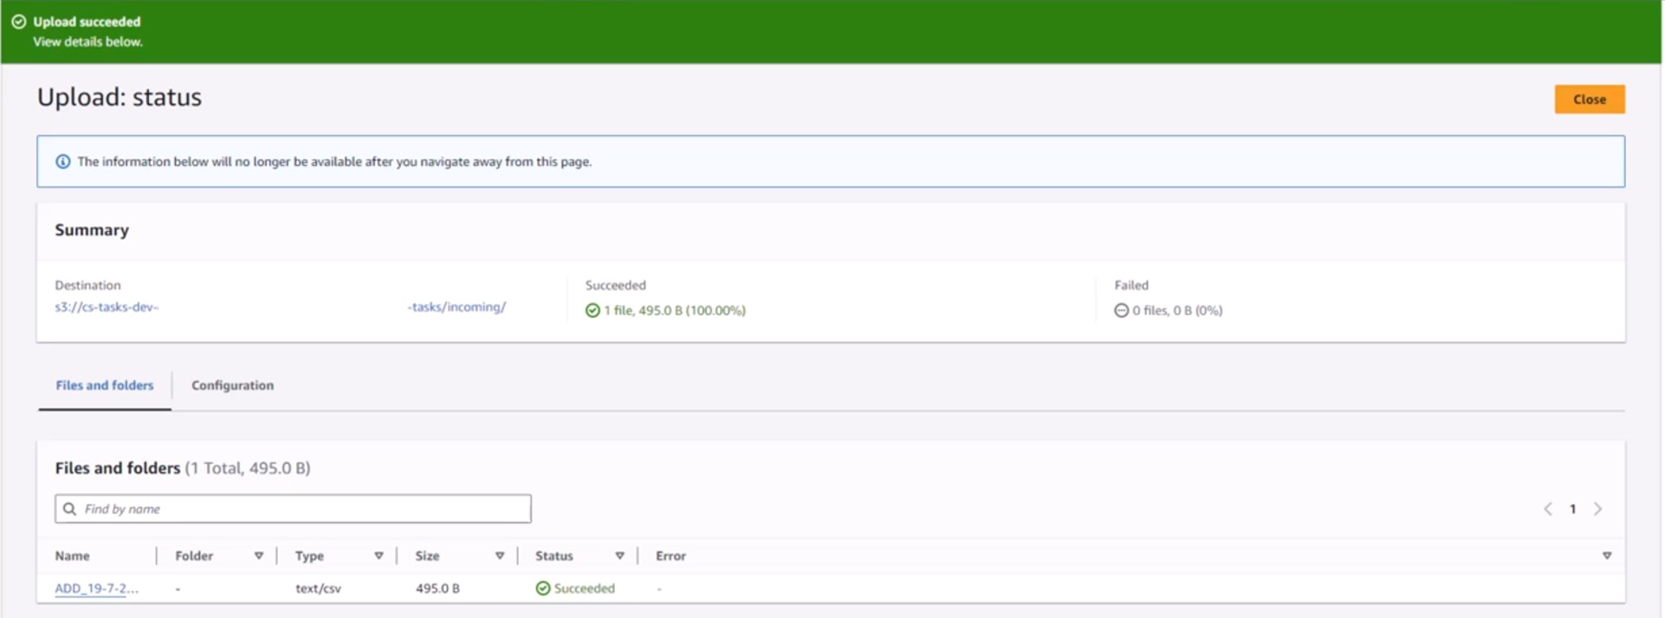Select the Files and folders tab

[105, 385]
